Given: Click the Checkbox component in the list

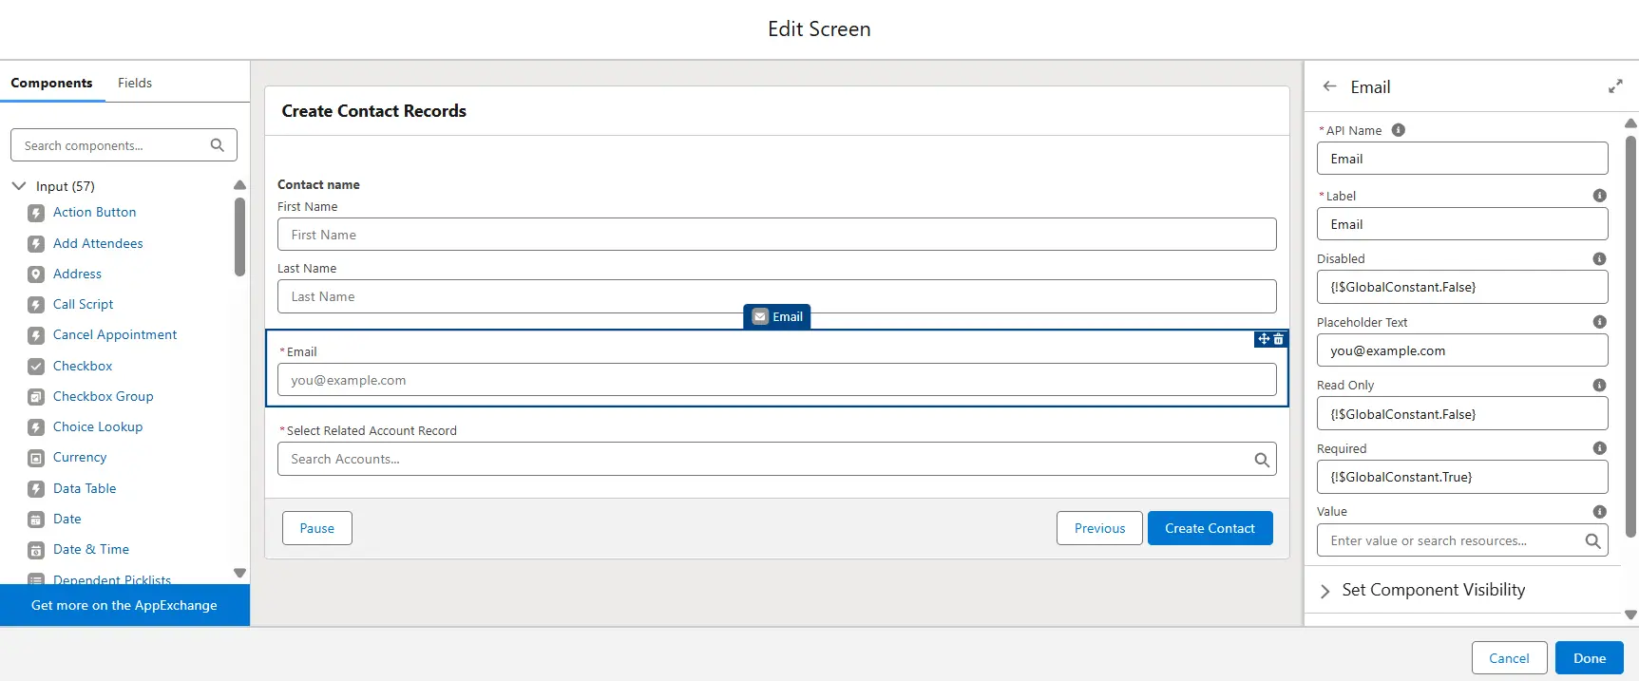Looking at the screenshot, I should [x=83, y=366].
